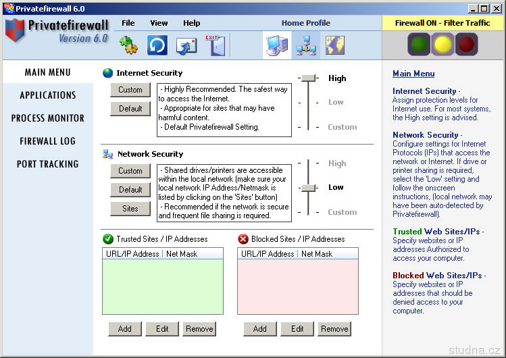
Task: Minimize the Privatefirewall window
Action: click(x=473, y=8)
